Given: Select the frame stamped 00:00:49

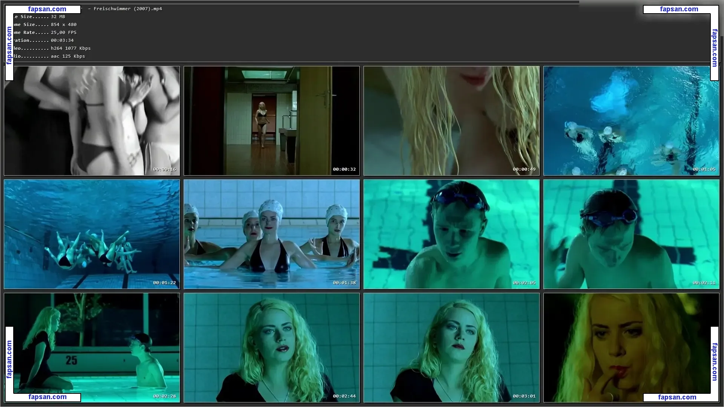Looking at the screenshot, I should coord(451,121).
